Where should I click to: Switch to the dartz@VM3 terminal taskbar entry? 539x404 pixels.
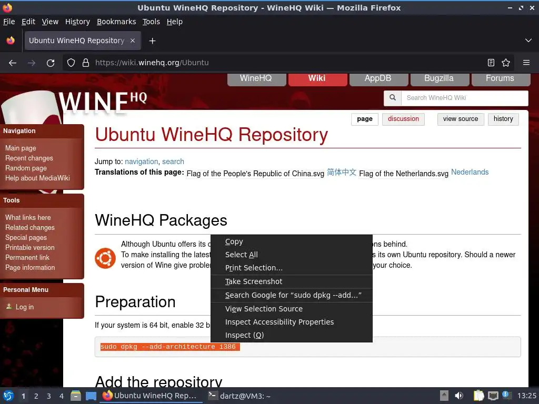pyautogui.click(x=239, y=396)
